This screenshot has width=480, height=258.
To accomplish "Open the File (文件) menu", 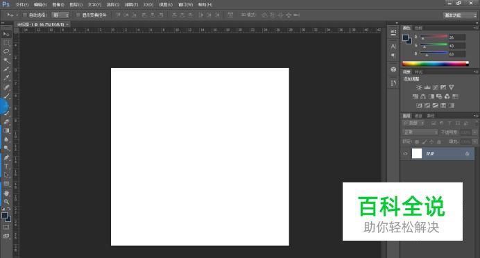I will coord(22,5).
